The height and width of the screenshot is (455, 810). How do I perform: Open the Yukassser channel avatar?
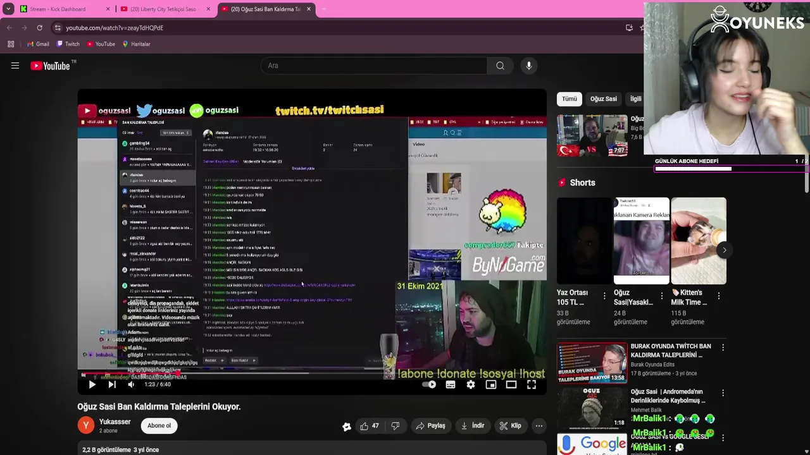point(86,425)
